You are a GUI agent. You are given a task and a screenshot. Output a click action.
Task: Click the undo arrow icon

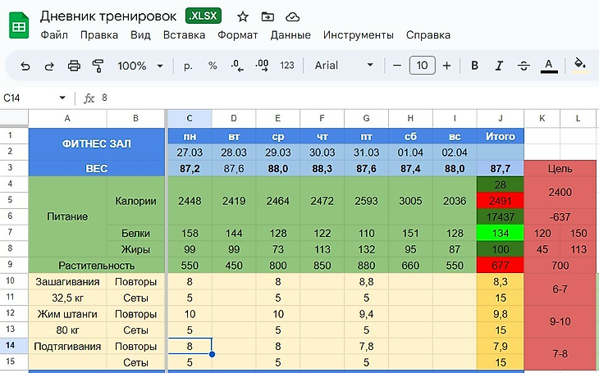coord(25,66)
